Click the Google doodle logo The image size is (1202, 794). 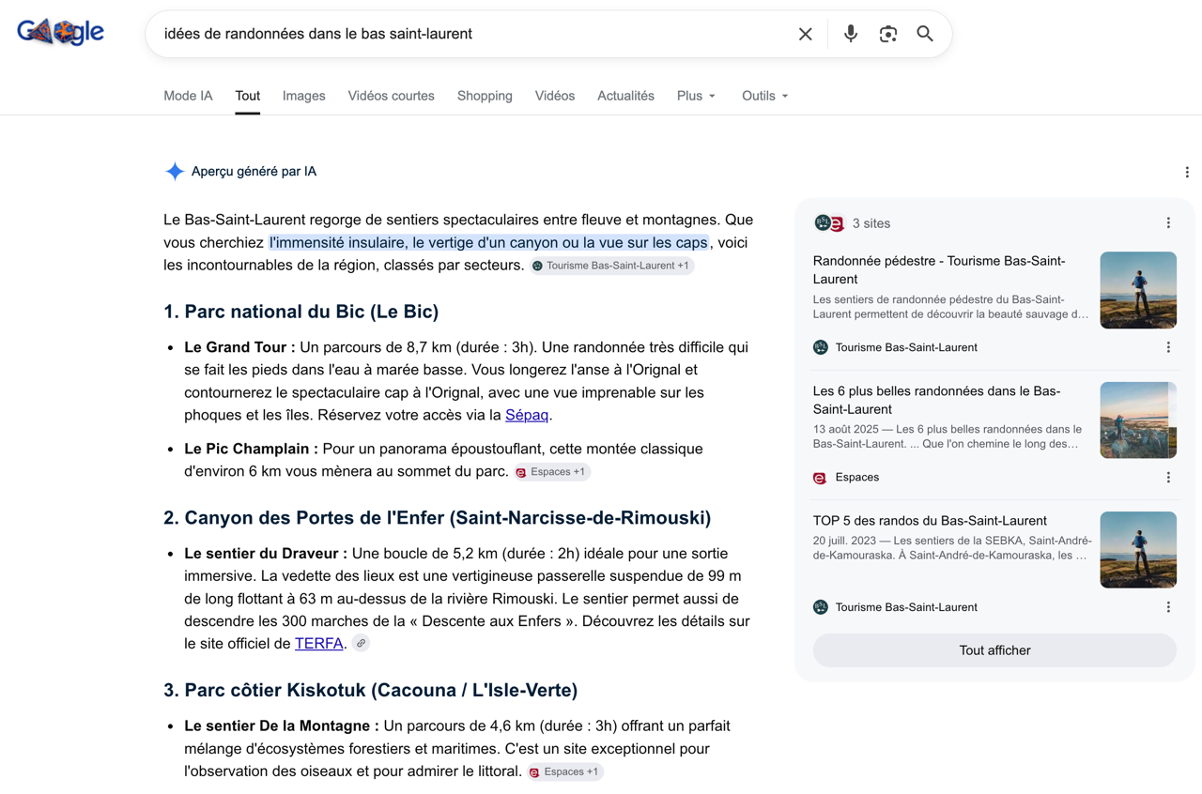coord(60,33)
